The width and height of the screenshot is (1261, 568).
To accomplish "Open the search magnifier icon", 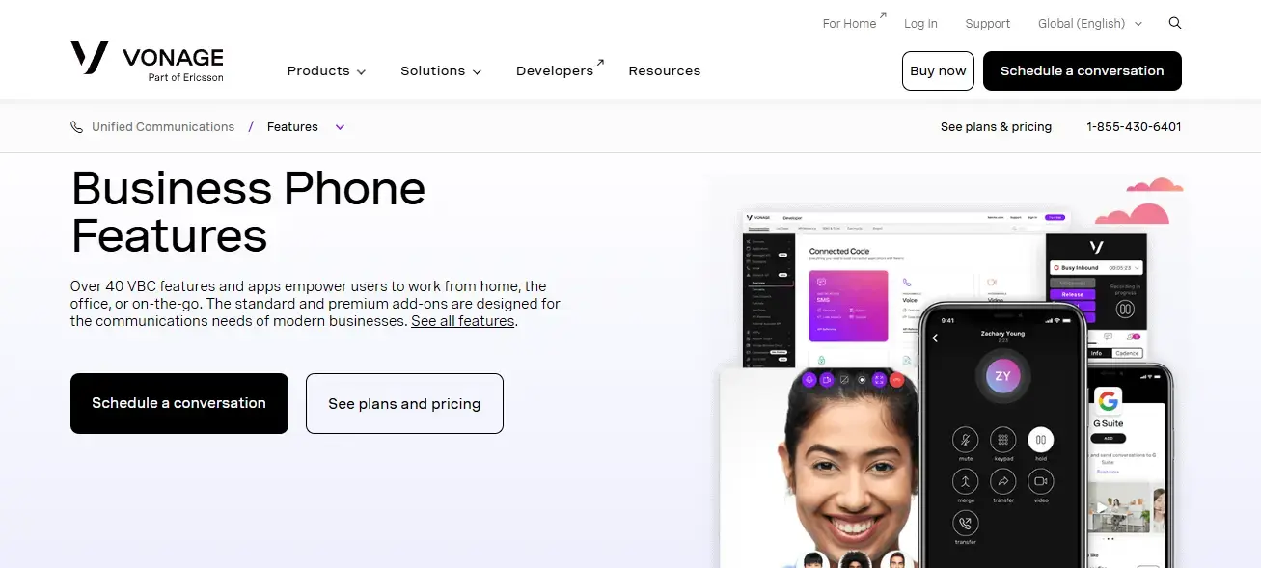I will click(1174, 23).
